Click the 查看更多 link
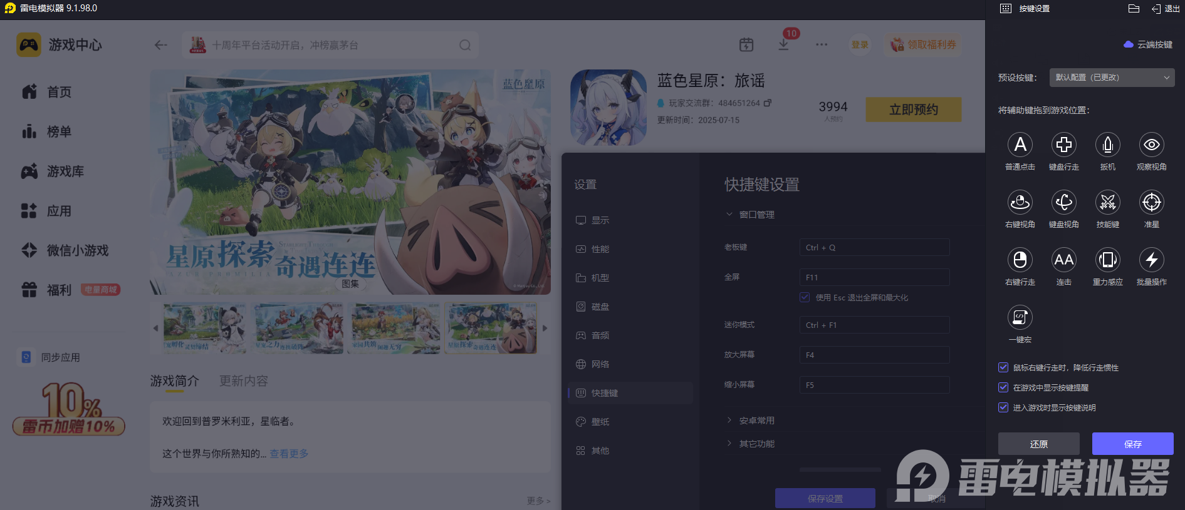The image size is (1185, 510). pos(289,454)
